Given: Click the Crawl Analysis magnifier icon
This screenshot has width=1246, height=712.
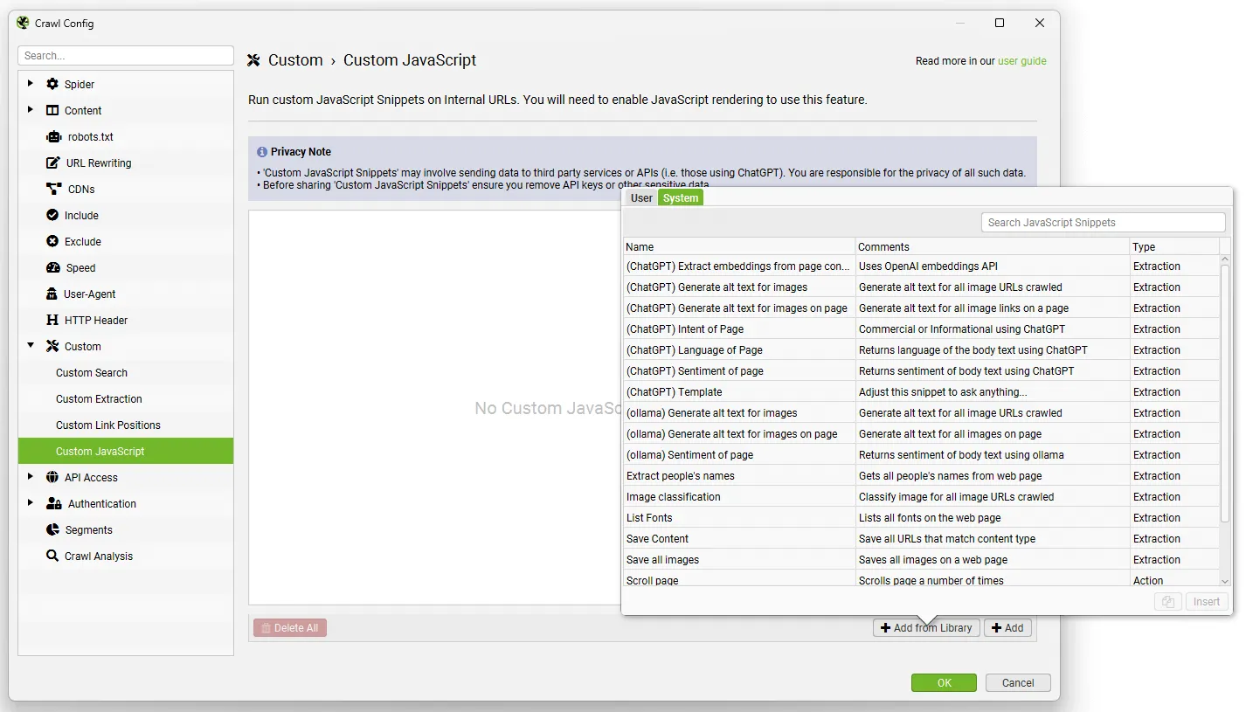Looking at the screenshot, I should pyautogui.click(x=52, y=556).
